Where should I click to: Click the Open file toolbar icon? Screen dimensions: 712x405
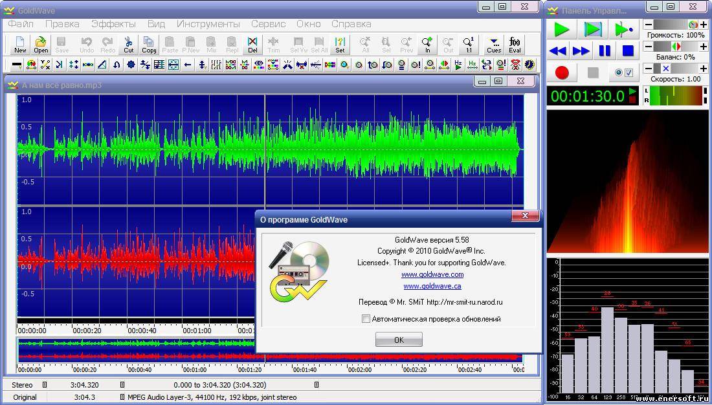(41, 45)
